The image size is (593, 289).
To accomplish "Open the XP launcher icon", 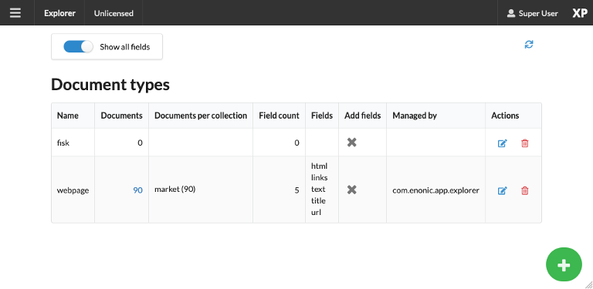I will (579, 13).
